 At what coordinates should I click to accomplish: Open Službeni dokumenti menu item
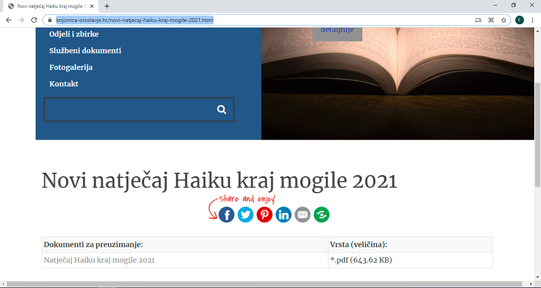pyautogui.click(x=85, y=51)
